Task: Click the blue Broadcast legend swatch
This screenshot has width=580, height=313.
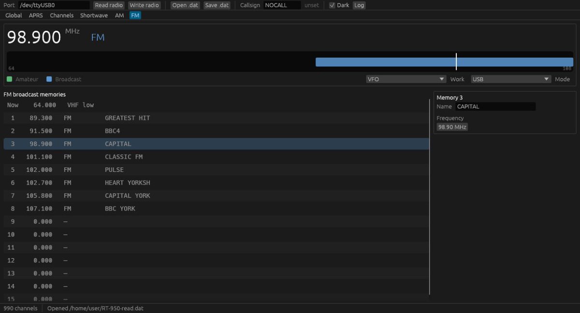Action: point(49,79)
